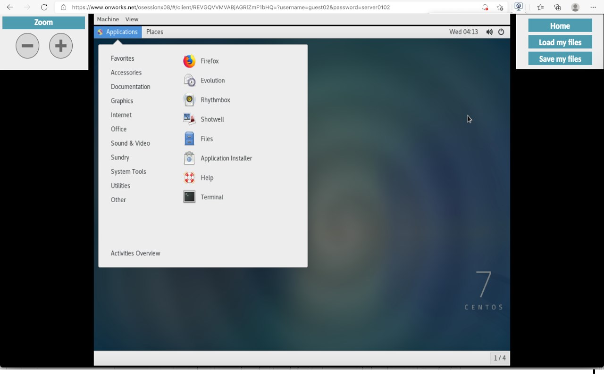This screenshot has width=604, height=377.
Task: Click the power icon in top bar
Action: click(x=501, y=32)
